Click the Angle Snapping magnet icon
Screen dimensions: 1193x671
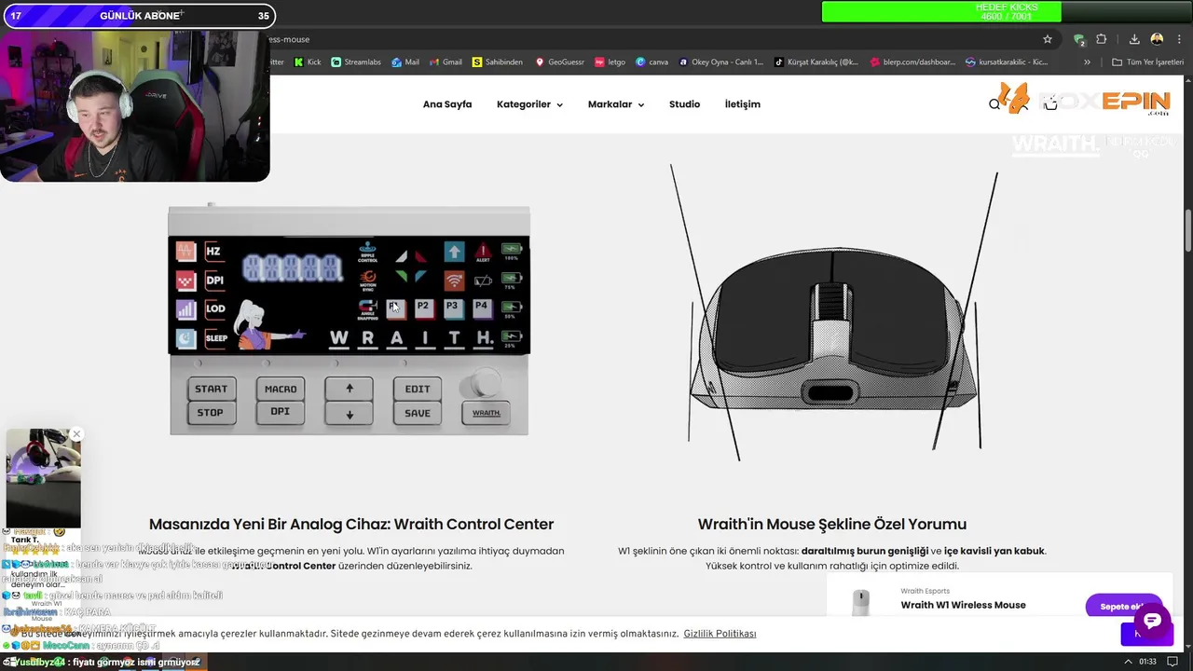coord(368,308)
